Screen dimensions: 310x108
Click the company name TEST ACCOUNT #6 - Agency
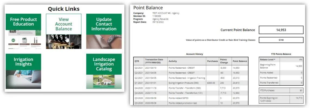[166, 13]
